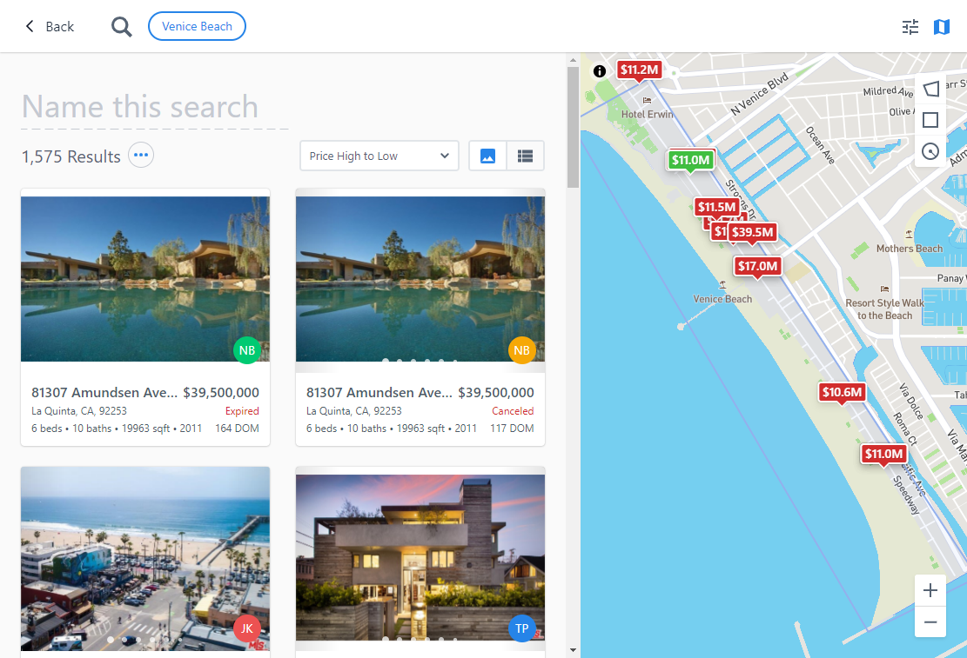Enable gallery view of results
The image size is (967, 658).
487,155
